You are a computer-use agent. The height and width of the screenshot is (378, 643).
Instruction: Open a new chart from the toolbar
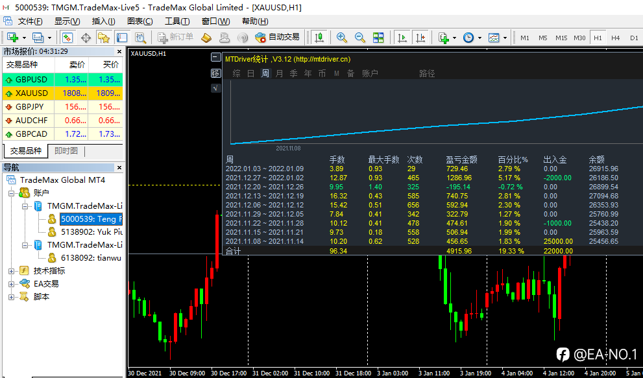click(13, 38)
